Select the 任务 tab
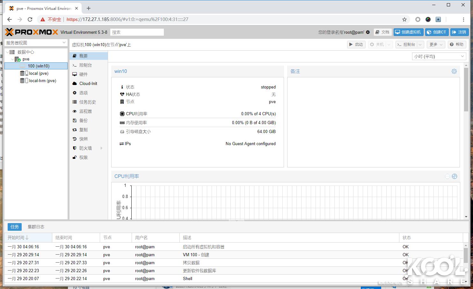 pos(14,227)
